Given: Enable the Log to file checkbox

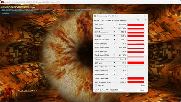Looking at the screenshot, I should [x=96, y=86].
